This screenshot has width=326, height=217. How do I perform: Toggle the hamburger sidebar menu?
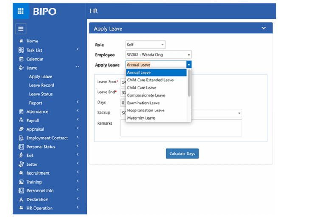21,29
